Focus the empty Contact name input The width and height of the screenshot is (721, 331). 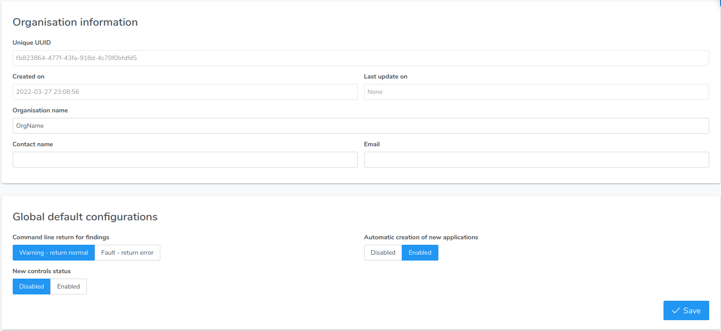coord(185,160)
